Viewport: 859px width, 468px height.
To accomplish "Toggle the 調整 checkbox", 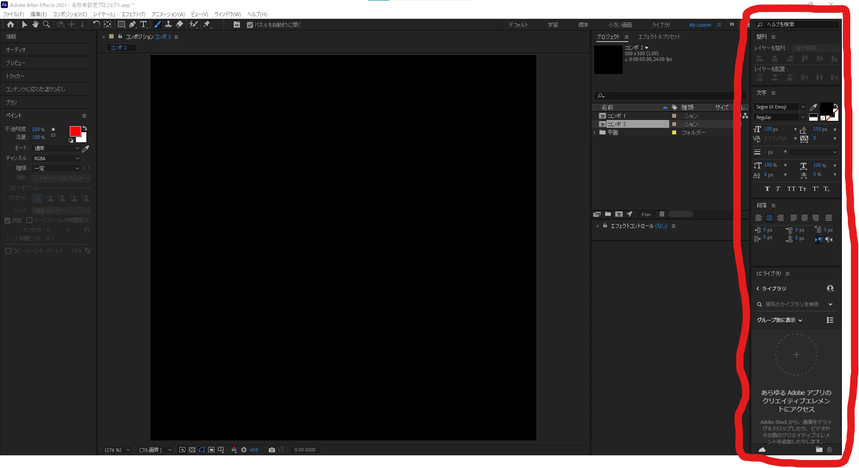I will point(7,221).
